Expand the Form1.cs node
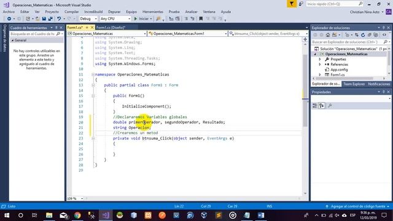The height and width of the screenshot is (221, 393). click(x=320, y=75)
